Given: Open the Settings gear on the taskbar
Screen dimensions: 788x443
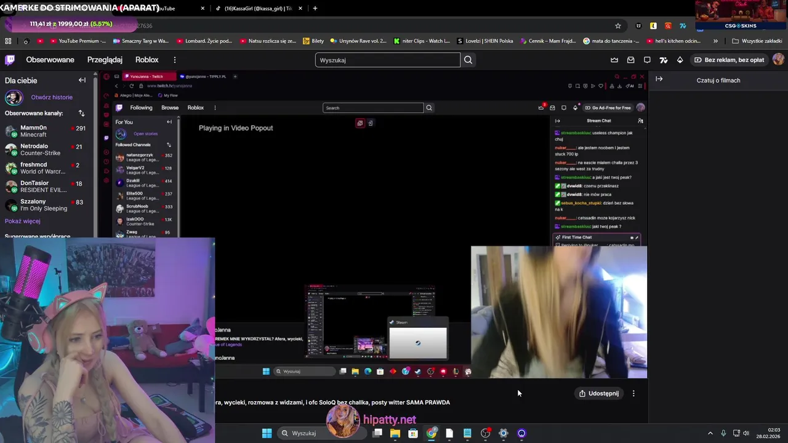Looking at the screenshot, I should 504,433.
